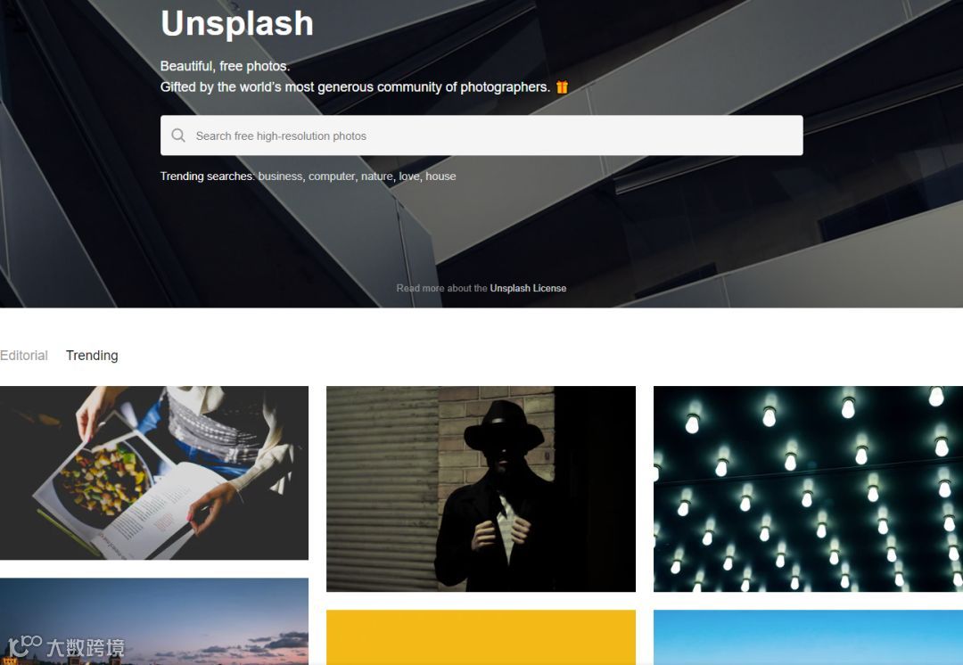Select the trending search "nature"
963x665 pixels.
click(x=376, y=177)
